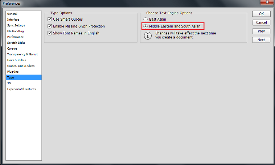
Task: Open Transparency & Gamut settings
Action: click(x=22, y=54)
